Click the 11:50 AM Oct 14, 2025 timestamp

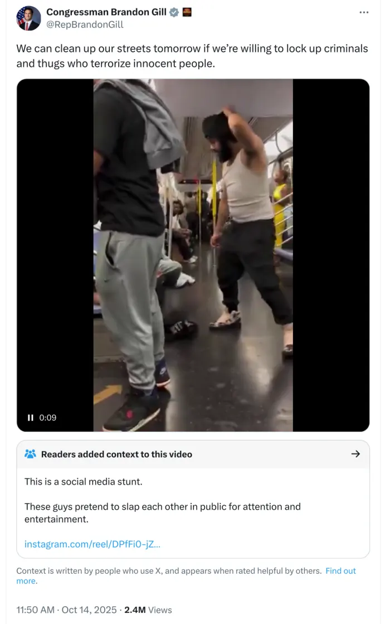coord(66,610)
